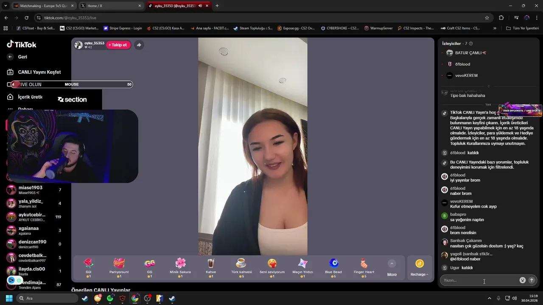Send the Minik Sakura gift
543x305 pixels.
click(x=180, y=268)
